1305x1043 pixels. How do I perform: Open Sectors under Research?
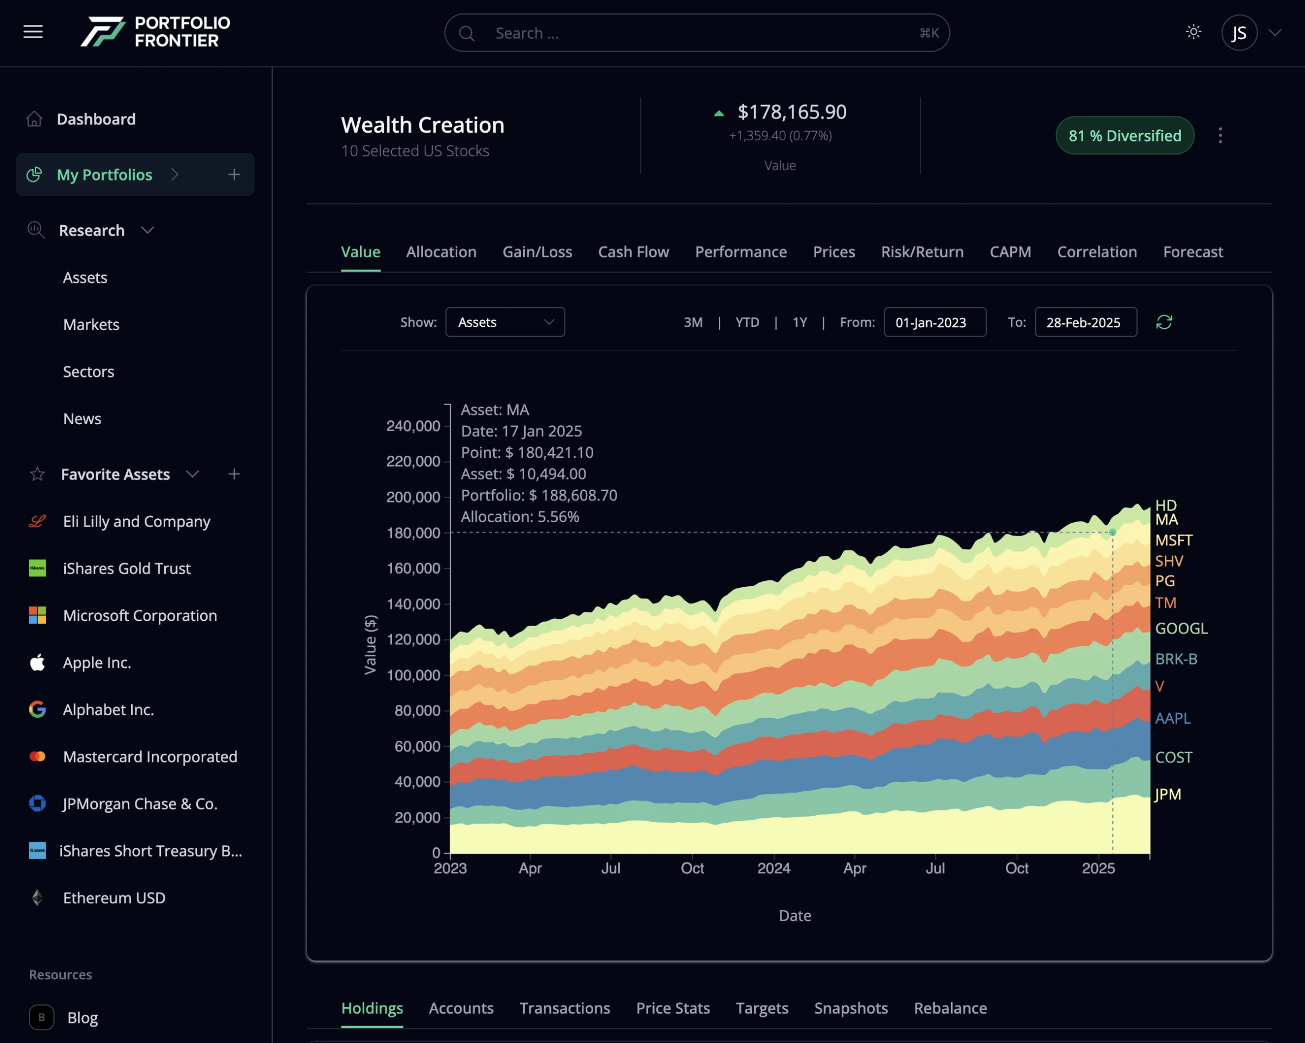pyautogui.click(x=89, y=371)
